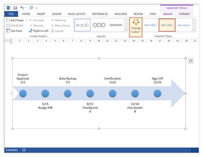This screenshot has width=203, height=157.
Task: Click the proofing book icon in status bar
Action: pos(24,150)
